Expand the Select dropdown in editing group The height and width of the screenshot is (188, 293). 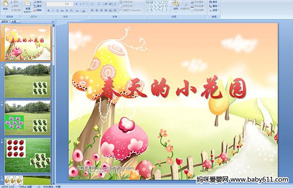(214, 10)
